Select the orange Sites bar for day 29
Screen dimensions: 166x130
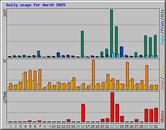click(147, 78)
